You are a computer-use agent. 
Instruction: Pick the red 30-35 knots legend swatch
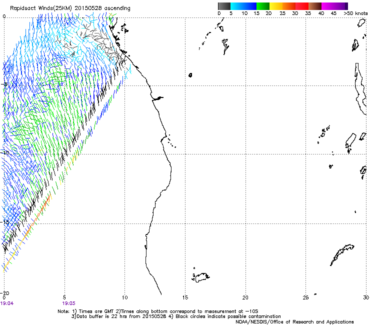pos(302,6)
